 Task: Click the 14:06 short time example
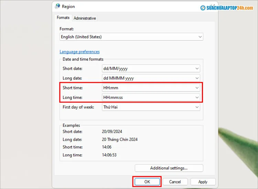click(x=107, y=147)
